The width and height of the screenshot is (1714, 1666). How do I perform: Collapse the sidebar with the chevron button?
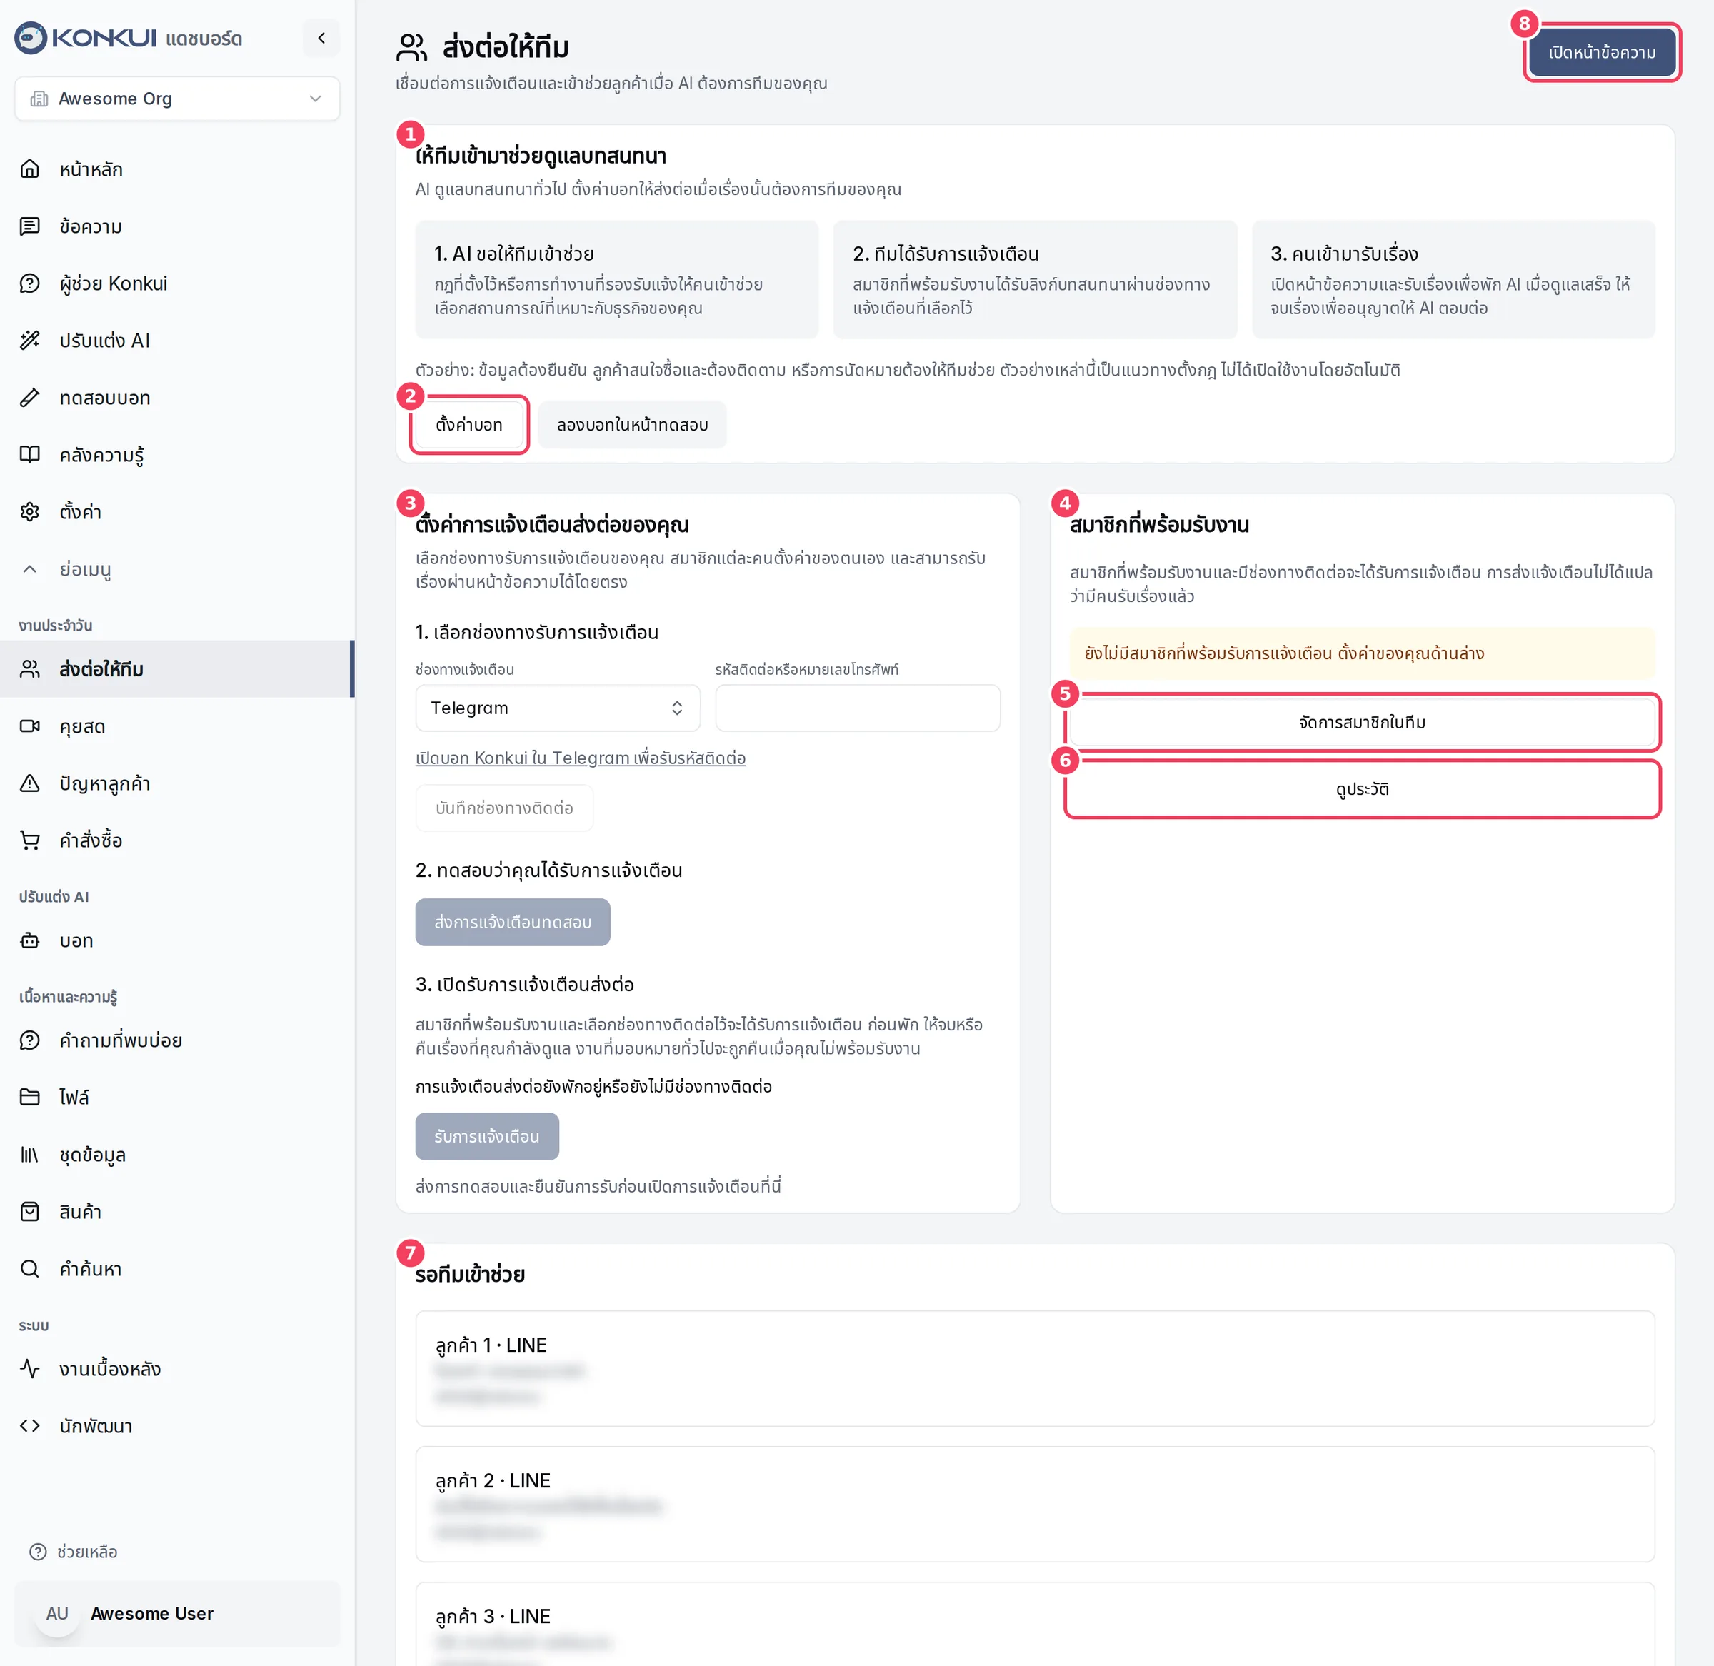(x=321, y=38)
